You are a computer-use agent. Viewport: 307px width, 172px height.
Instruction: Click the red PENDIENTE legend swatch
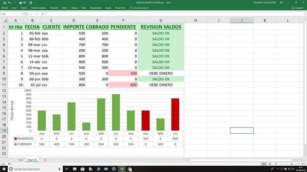16,139
